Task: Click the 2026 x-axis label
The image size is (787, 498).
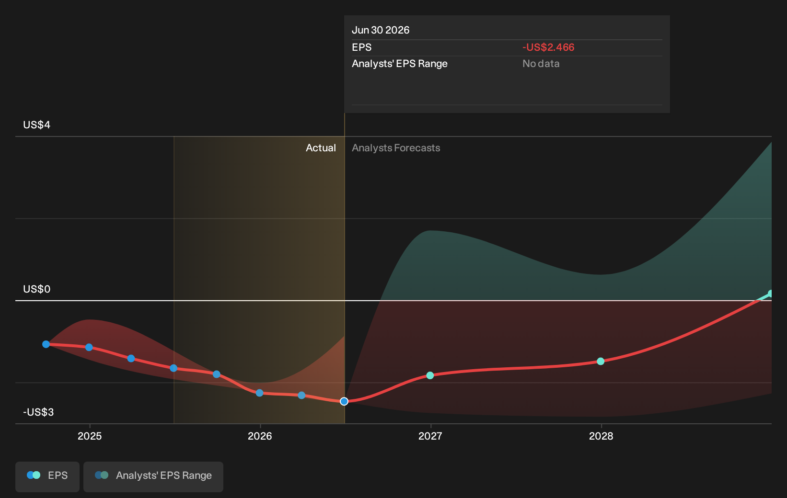Action: pyautogui.click(x=260, y=436)
